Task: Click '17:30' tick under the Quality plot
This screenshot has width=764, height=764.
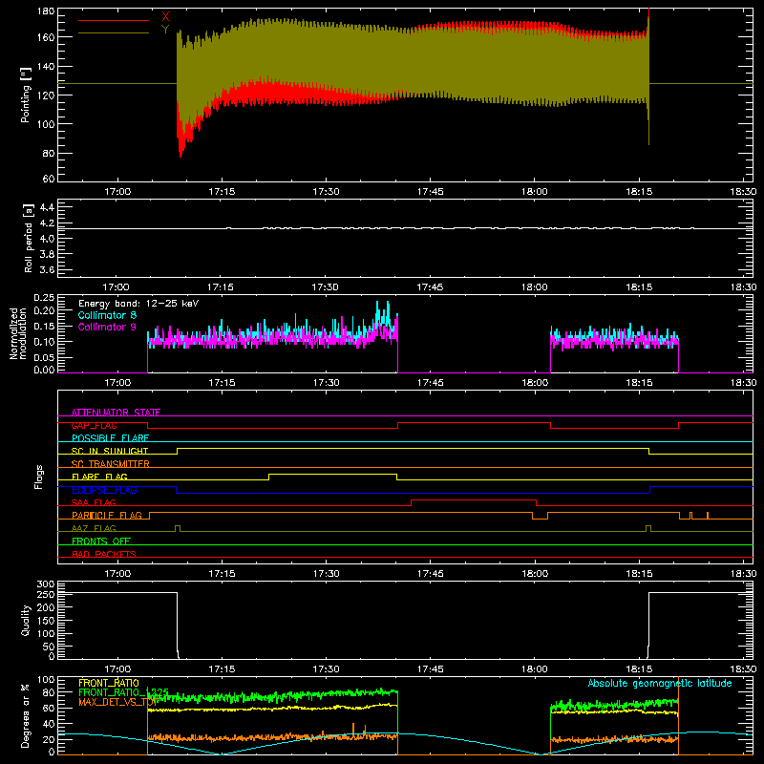Action: (326, 669)
